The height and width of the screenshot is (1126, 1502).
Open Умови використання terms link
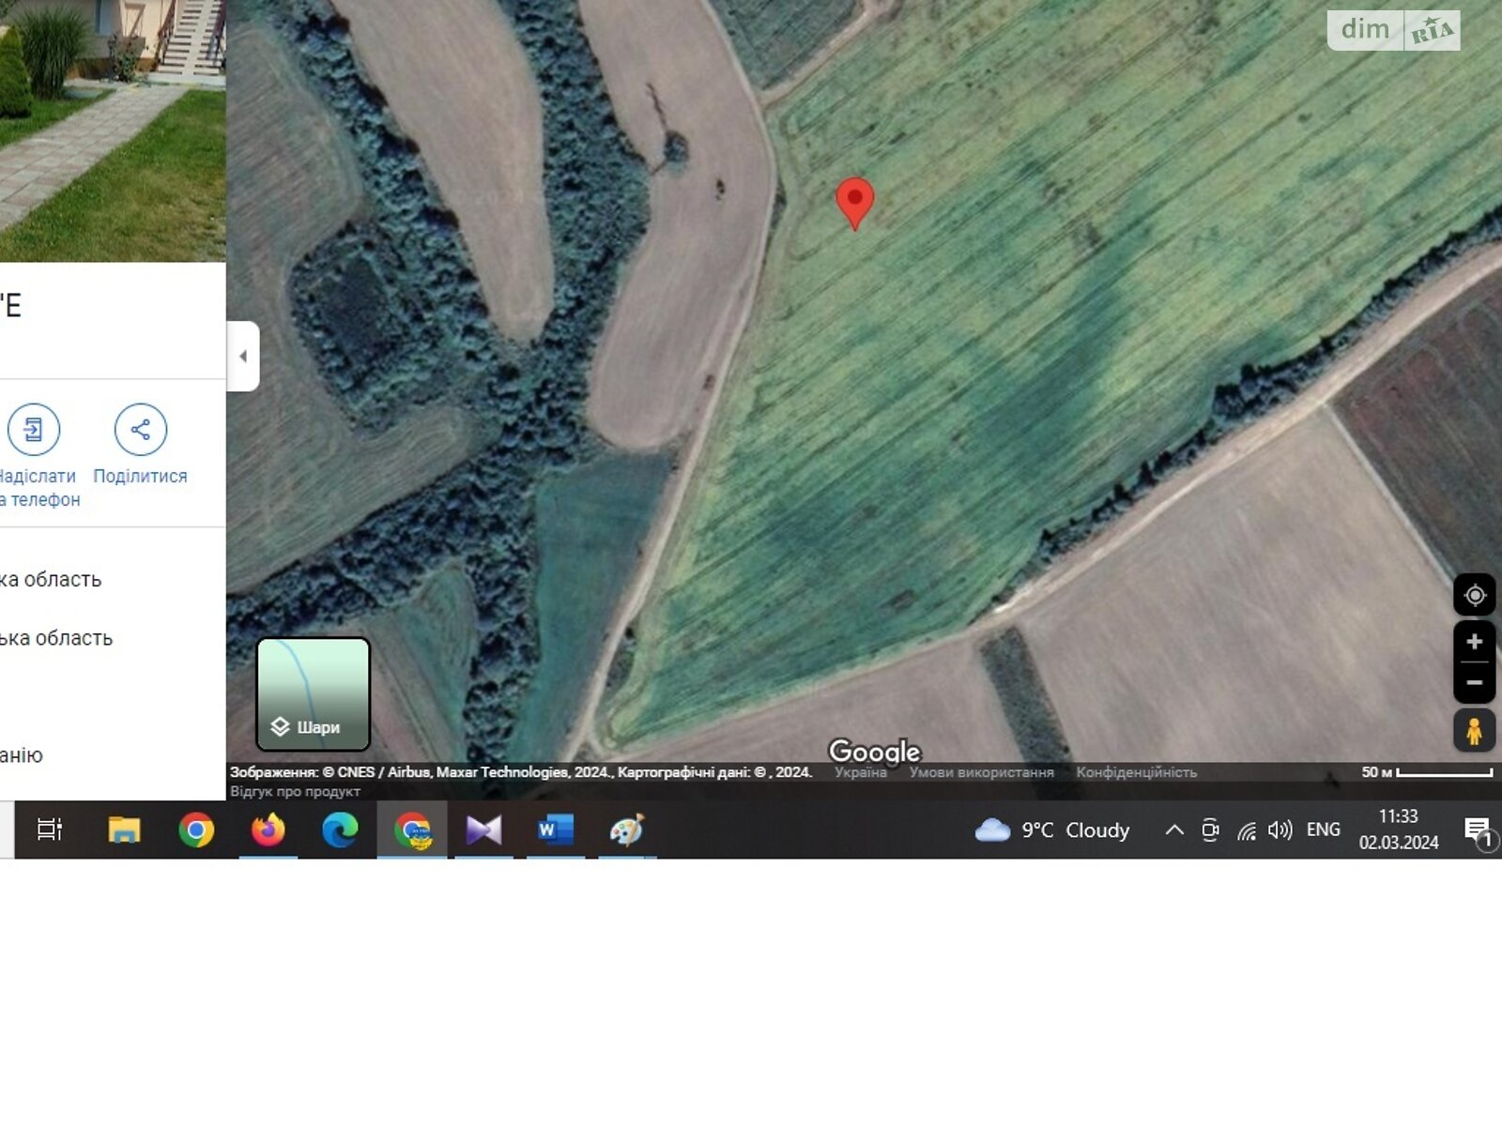(x=981, y=772)
